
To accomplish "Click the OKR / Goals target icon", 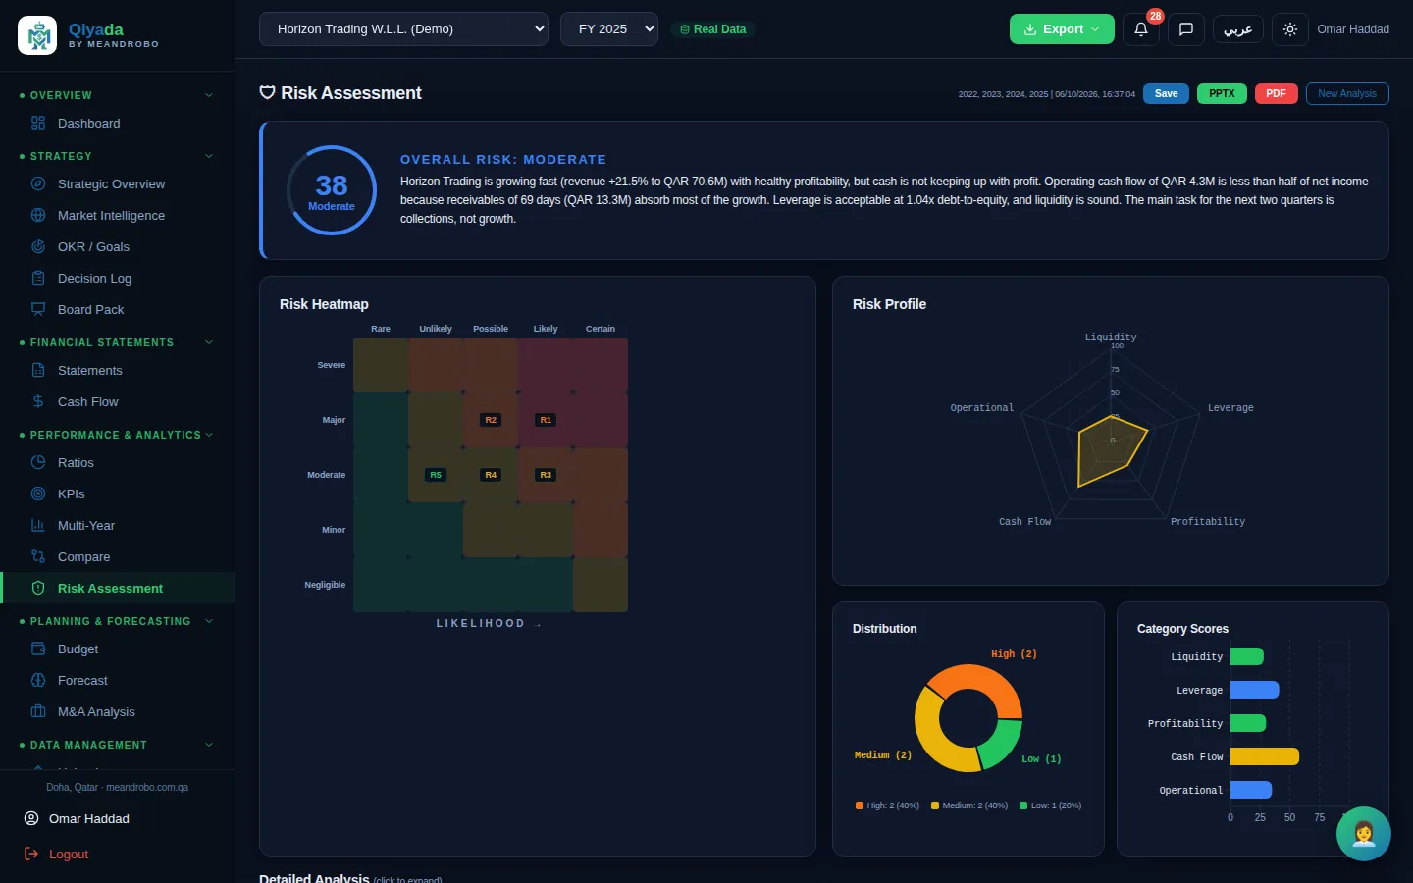I will coord(38,246).
